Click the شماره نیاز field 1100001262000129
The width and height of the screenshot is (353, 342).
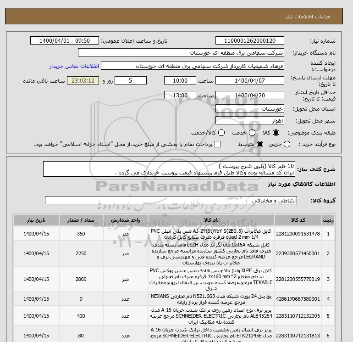click(x=249, y=41)
